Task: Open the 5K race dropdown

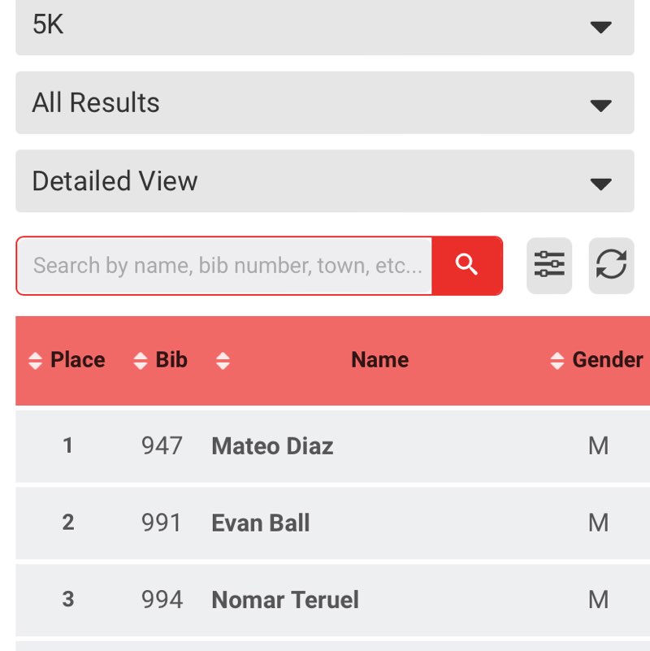Action: (x=324, y=26)
